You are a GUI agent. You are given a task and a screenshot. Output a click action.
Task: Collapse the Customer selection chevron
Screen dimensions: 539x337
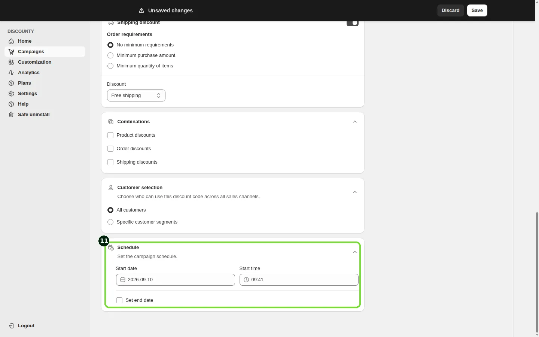click(x=355, y=192)
